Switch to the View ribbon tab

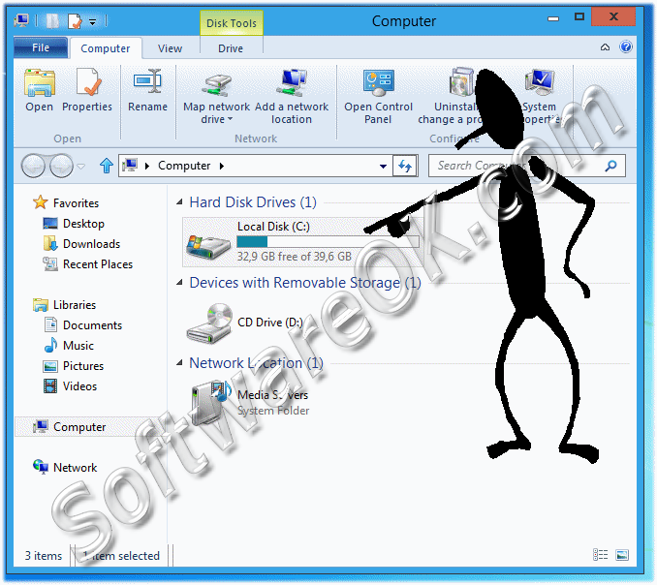coord(171,48)
